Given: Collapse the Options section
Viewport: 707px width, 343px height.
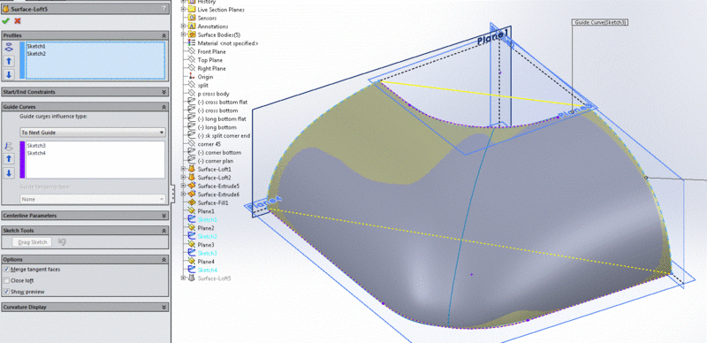Looking at the screenshot, I should pyautogui.click(x=163, y=260).
